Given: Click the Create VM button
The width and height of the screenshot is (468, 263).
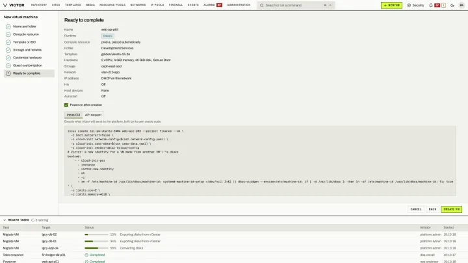Looking at the screenshot, I should coord(451,209).
